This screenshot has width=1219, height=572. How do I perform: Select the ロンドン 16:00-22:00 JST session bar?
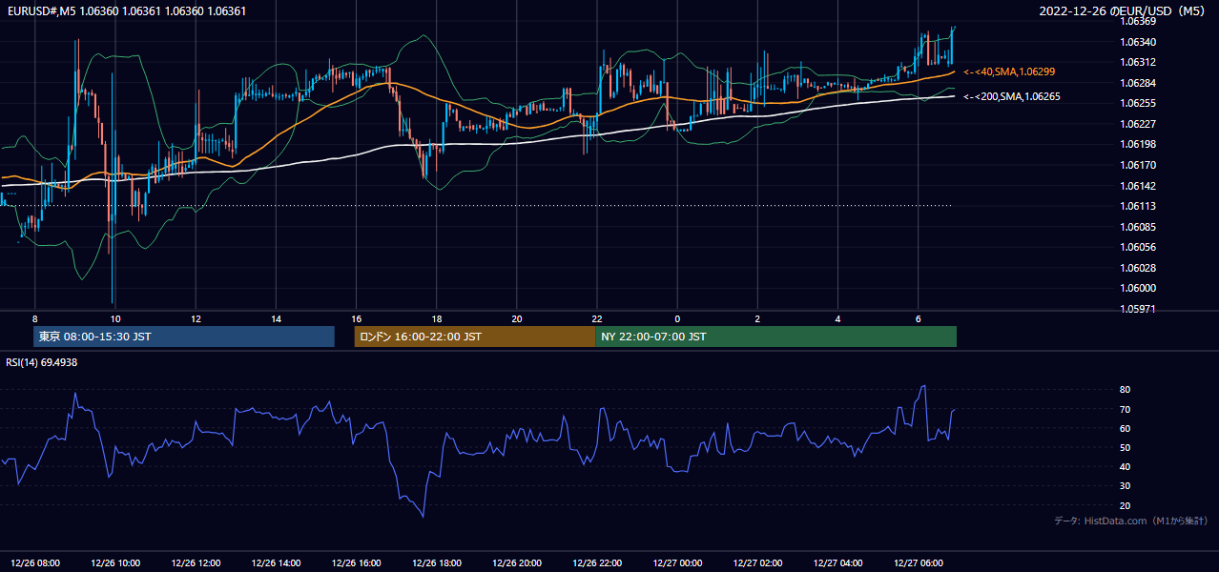click(x=474, y=337)
